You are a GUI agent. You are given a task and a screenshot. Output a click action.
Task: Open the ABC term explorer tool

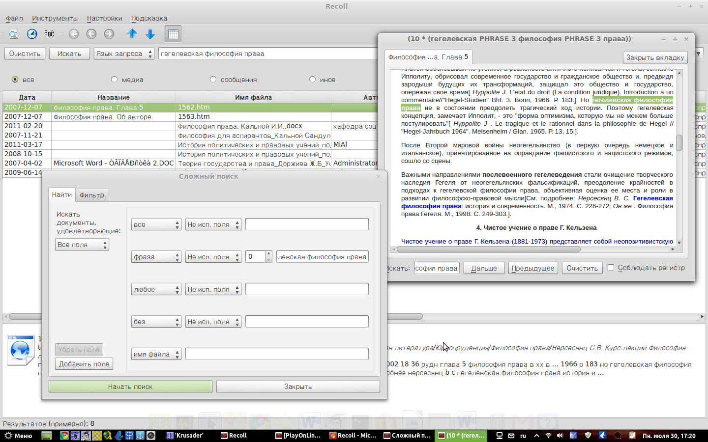pyautogui.click(x=49, y=34)
